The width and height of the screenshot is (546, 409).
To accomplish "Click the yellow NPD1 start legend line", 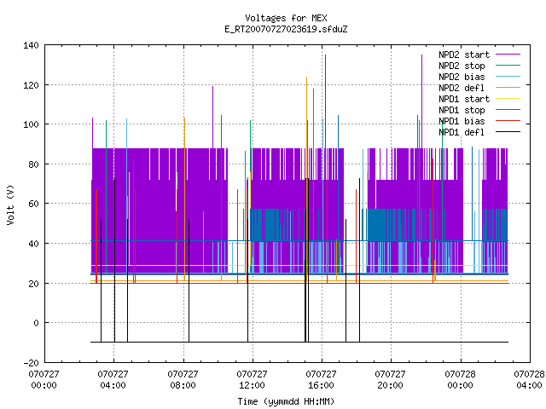I will [508, 99].
